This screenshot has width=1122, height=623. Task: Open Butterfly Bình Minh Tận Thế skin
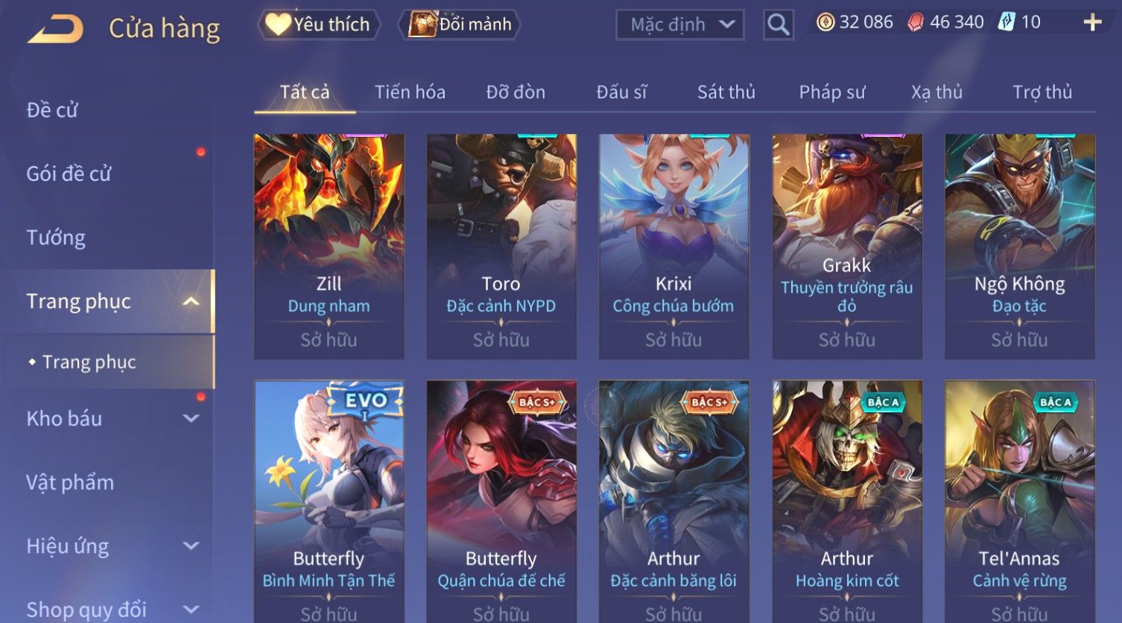pyautogui.click(x=329, y=502)
